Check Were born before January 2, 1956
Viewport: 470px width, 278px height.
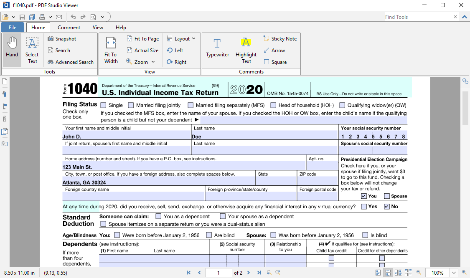[x=117, y=235]
